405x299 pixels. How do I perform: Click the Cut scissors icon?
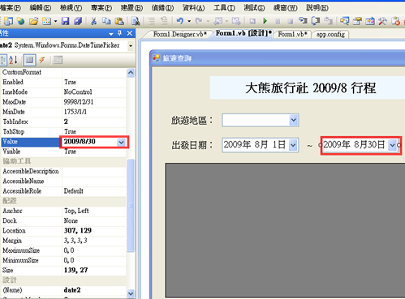coord(93,21)
